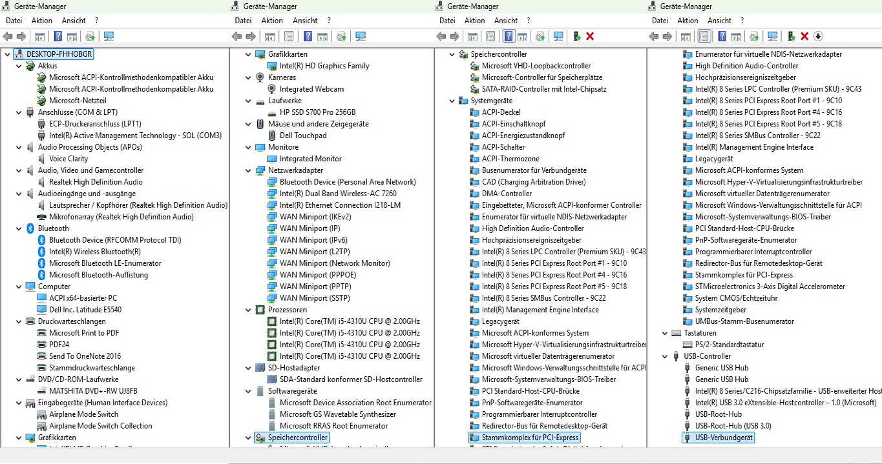Image resolution: width=882 pixels, height=464 pixels.
Task: Select Intel(R) Dual Band Wireless-AC 7260 adapter
Action: [x=337, y=194]
